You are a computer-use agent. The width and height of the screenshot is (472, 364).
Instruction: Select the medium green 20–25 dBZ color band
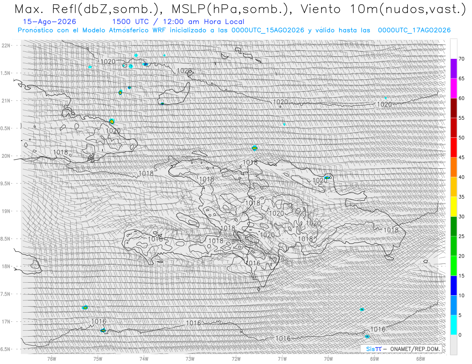point(454,246)
